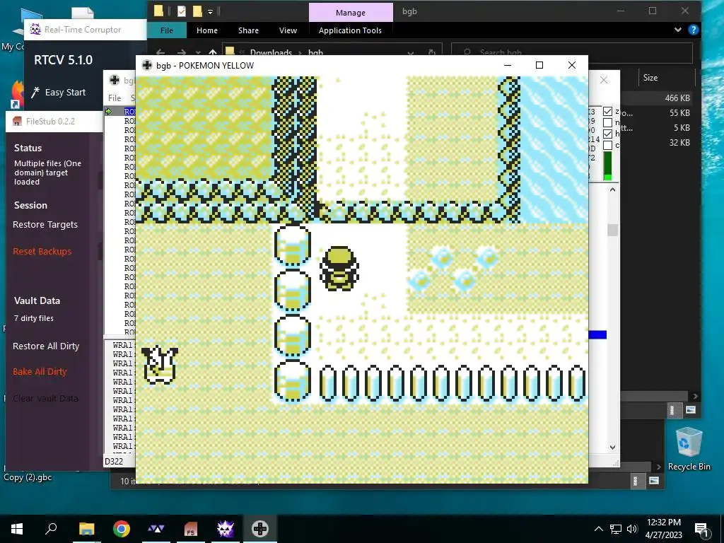Viewport: 724px width, 543px height.
Task: Click the Back arrow in File Explorer
Action: click(x=160, y=52)
